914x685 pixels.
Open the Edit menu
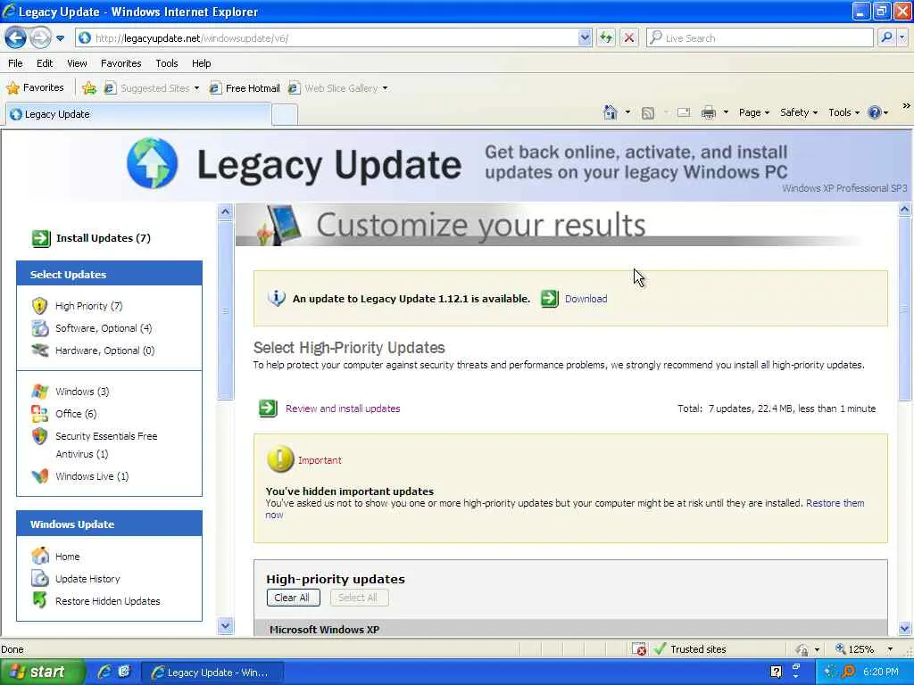pyautogui.click(x=45, y=63)
